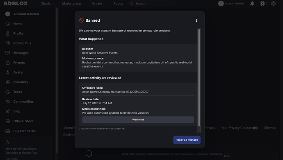283x160 pixels.
Task: Click the left sidebar scrollbar
Action: [x=57, y=81]
